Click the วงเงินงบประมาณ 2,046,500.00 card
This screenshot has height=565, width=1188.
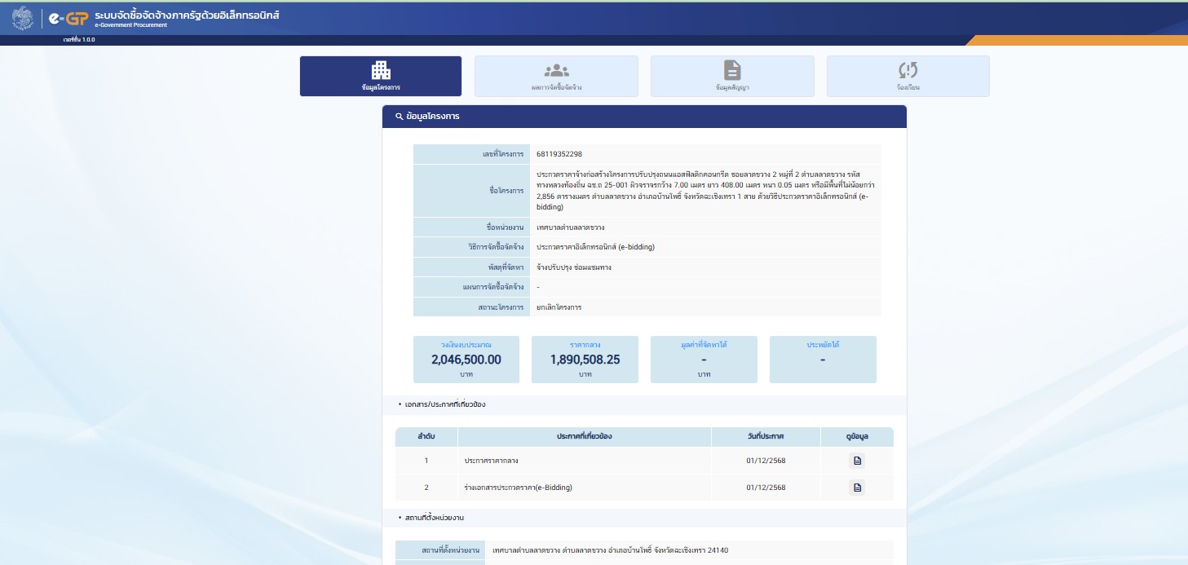[466, 360]
